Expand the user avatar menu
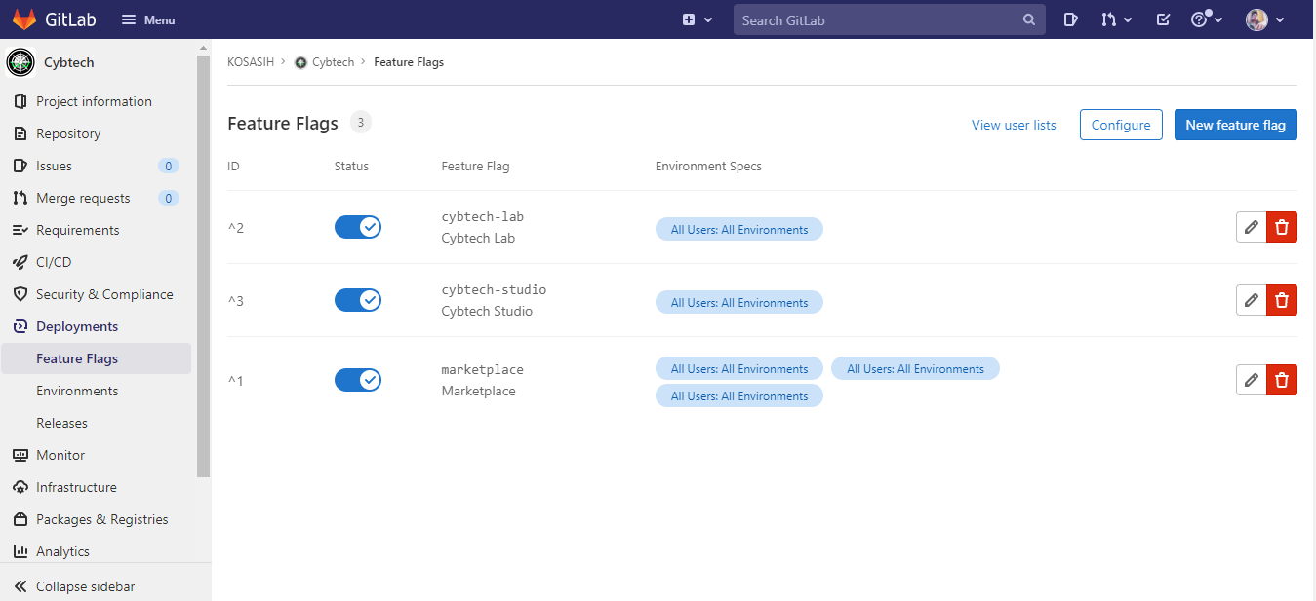 tap(1264, 19)
